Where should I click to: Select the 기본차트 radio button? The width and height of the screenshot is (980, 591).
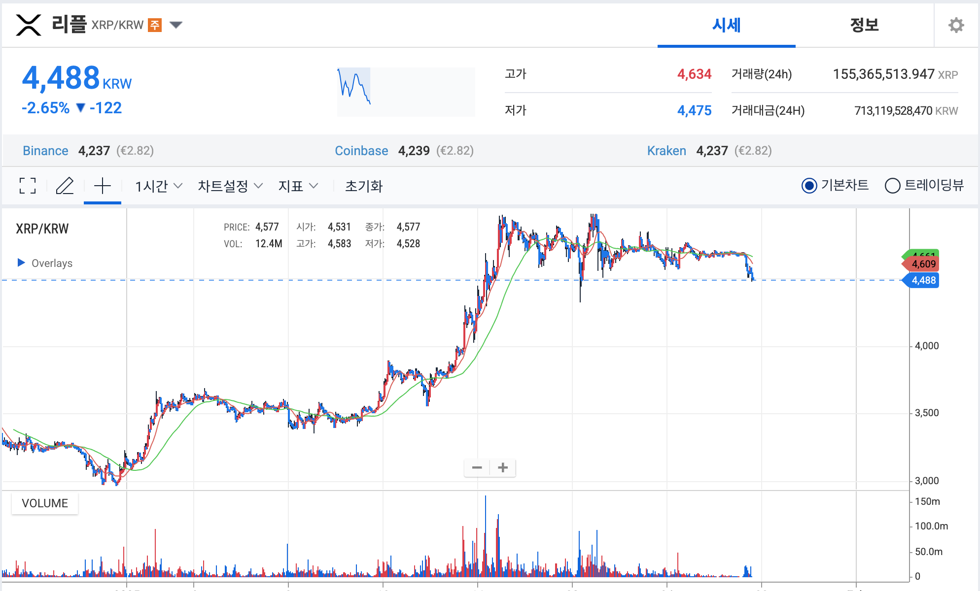pos(809,186)
